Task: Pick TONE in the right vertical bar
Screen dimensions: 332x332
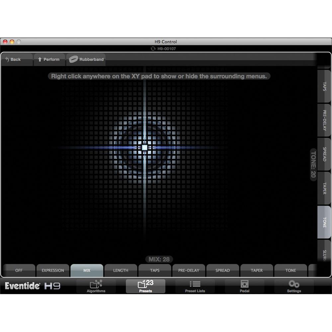Action: (x=324, y=222)
